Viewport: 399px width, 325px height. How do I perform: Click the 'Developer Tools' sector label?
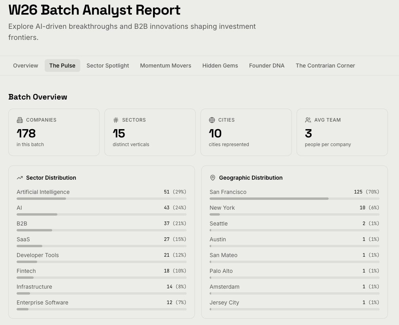tap(38, 255)
